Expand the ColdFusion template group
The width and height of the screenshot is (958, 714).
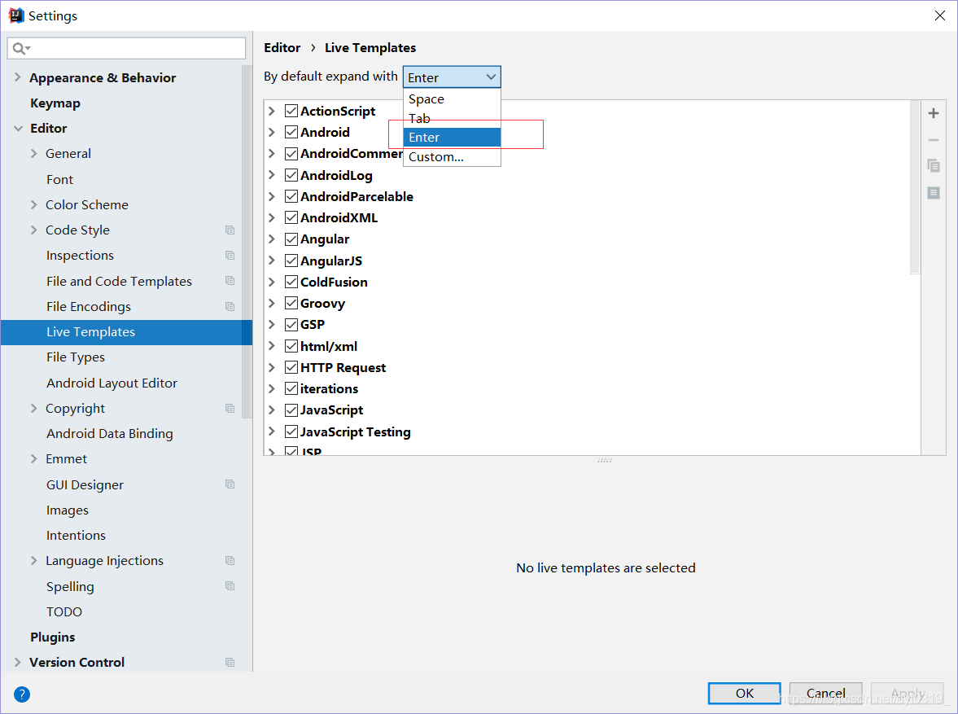click(272, 282)
